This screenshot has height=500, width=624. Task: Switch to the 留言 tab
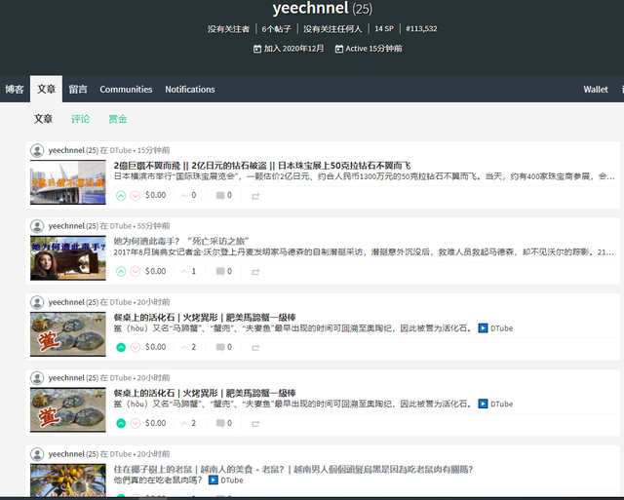78,89
